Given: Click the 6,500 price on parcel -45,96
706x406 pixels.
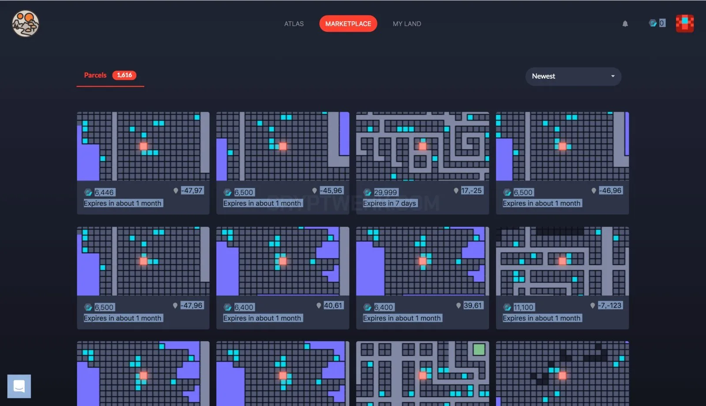Looking at the screenshot, I should click(x=244, y=192).
